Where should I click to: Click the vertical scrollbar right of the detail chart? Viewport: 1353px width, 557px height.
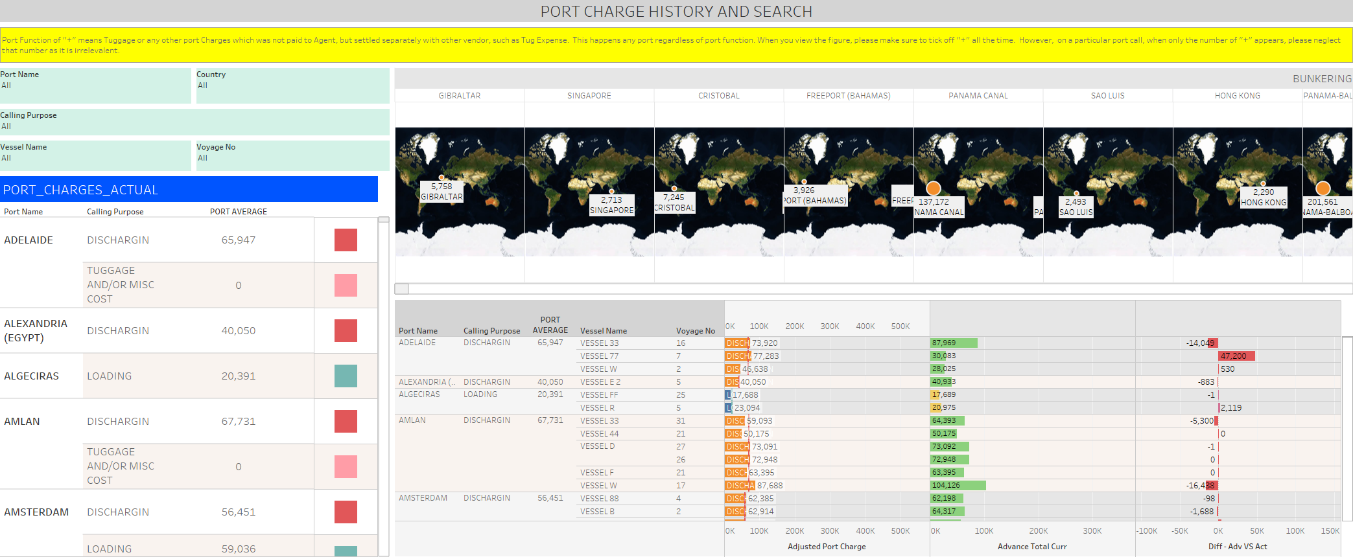point(1347,428)
